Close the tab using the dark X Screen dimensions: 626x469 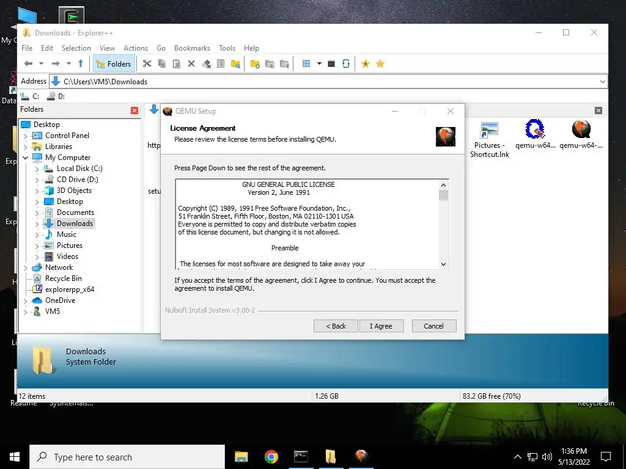598,111
